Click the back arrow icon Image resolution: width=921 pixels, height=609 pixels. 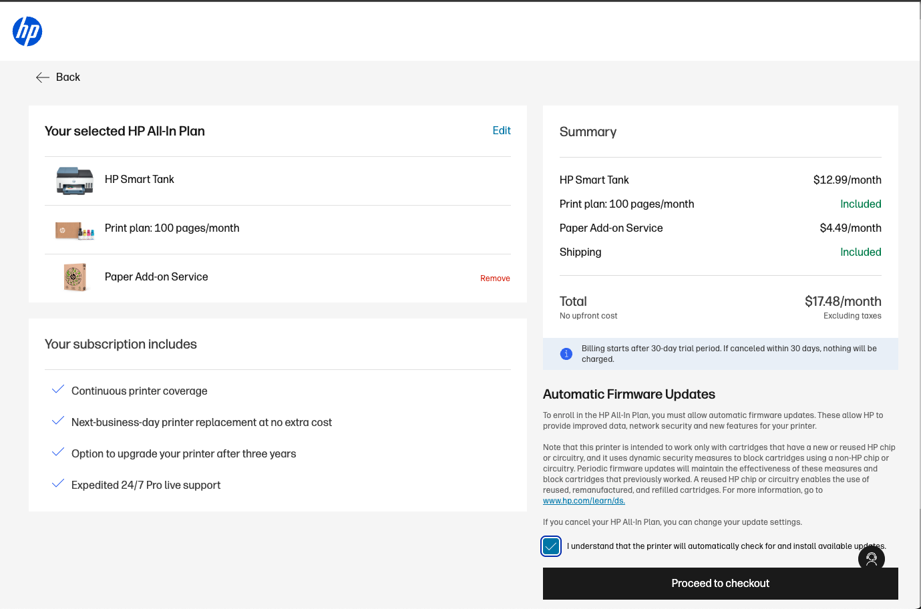pyautogui.click(x=43, y=77)
